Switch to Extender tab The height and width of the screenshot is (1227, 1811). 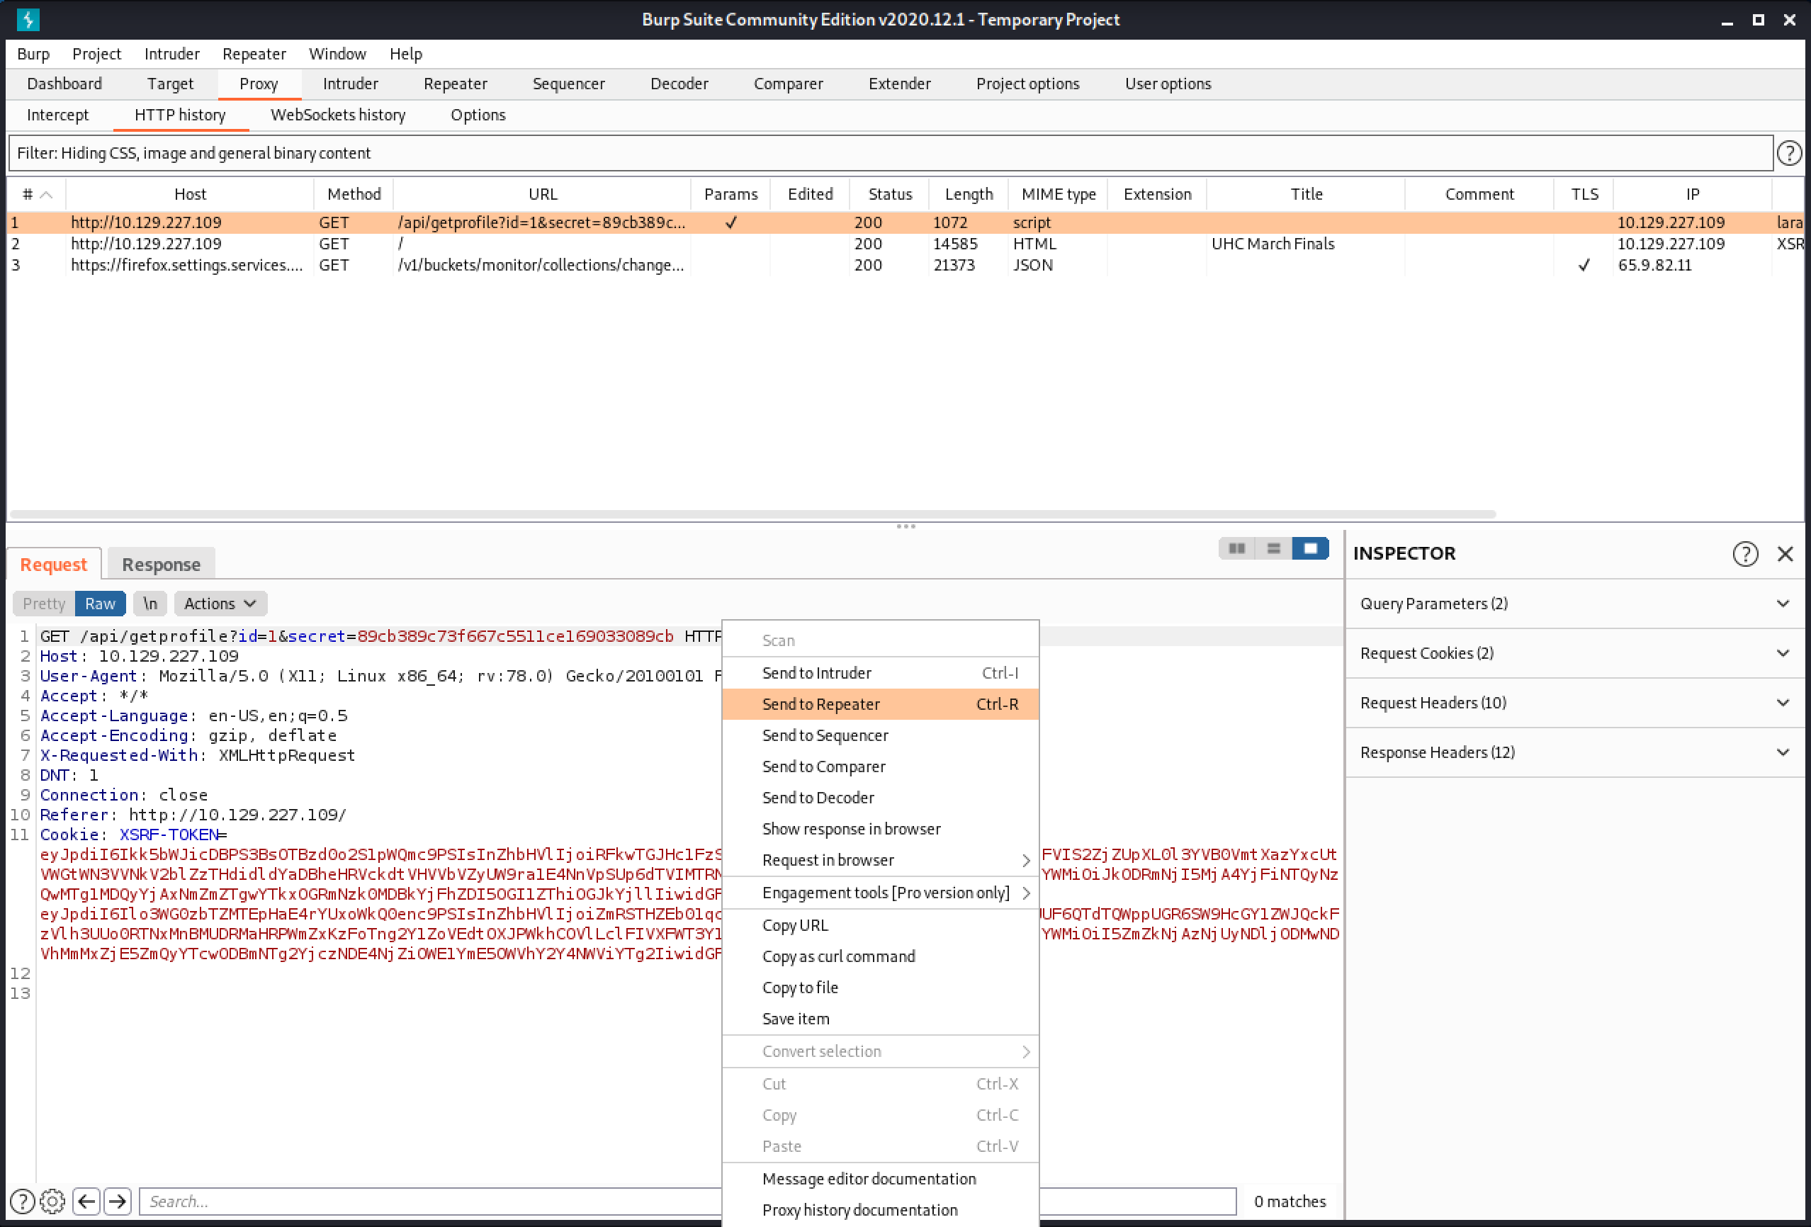coord(899,84)
